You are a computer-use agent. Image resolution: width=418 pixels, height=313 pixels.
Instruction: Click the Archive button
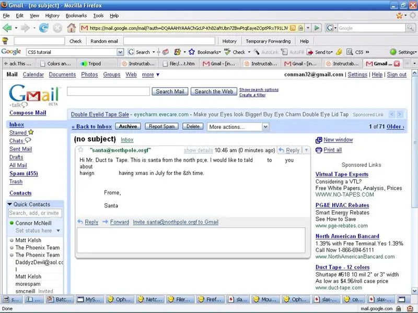click(128, 126)
